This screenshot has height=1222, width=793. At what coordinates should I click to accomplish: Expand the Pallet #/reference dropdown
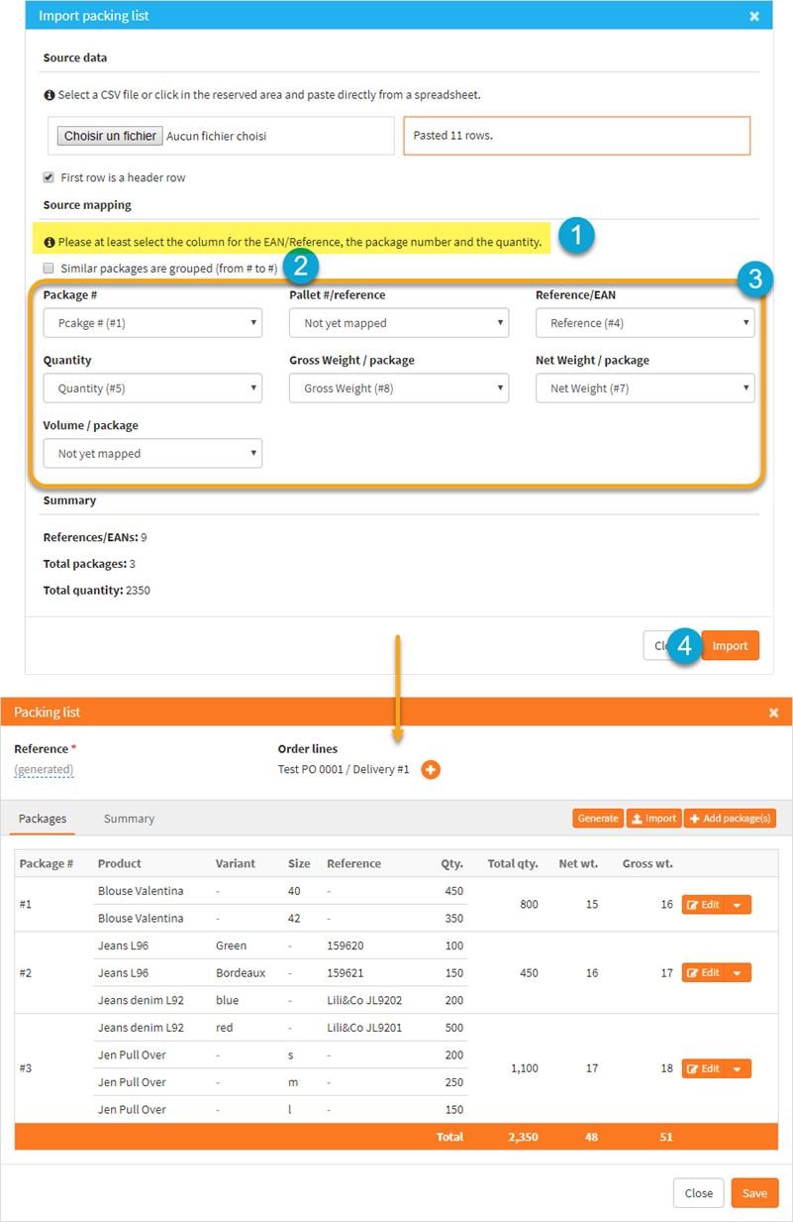click(x=399, y=323)
